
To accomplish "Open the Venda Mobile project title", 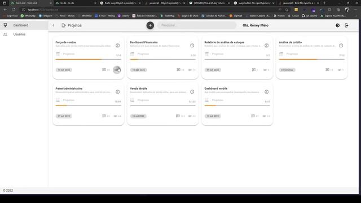I will pos(139,89).
